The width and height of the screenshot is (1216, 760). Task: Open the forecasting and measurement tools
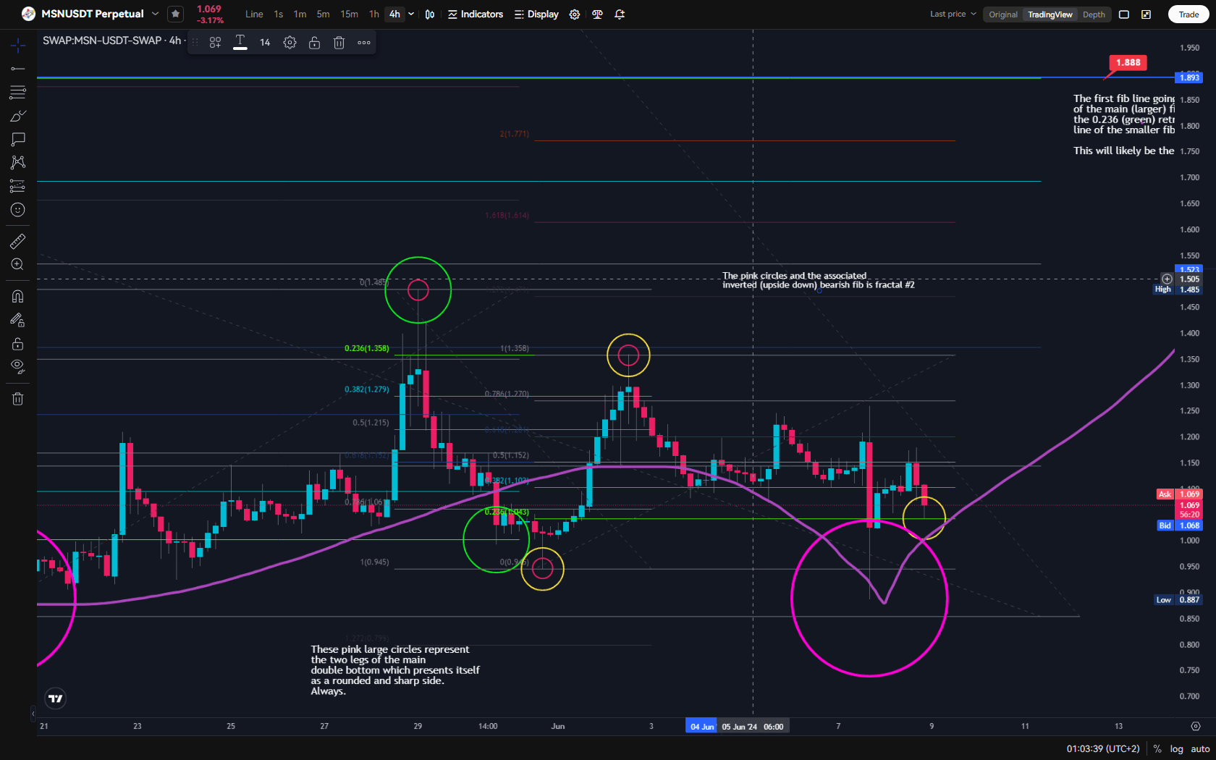pyautogui.click(x=18, y=186)
